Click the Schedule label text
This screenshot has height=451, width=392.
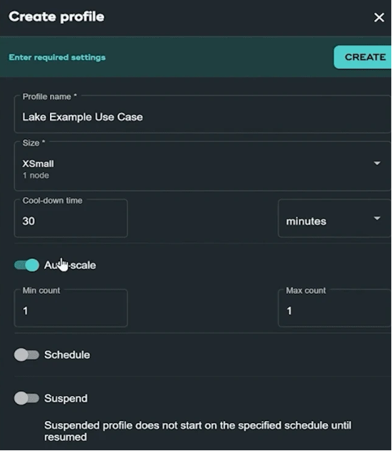pyautogui.click(x=67, y=355)
